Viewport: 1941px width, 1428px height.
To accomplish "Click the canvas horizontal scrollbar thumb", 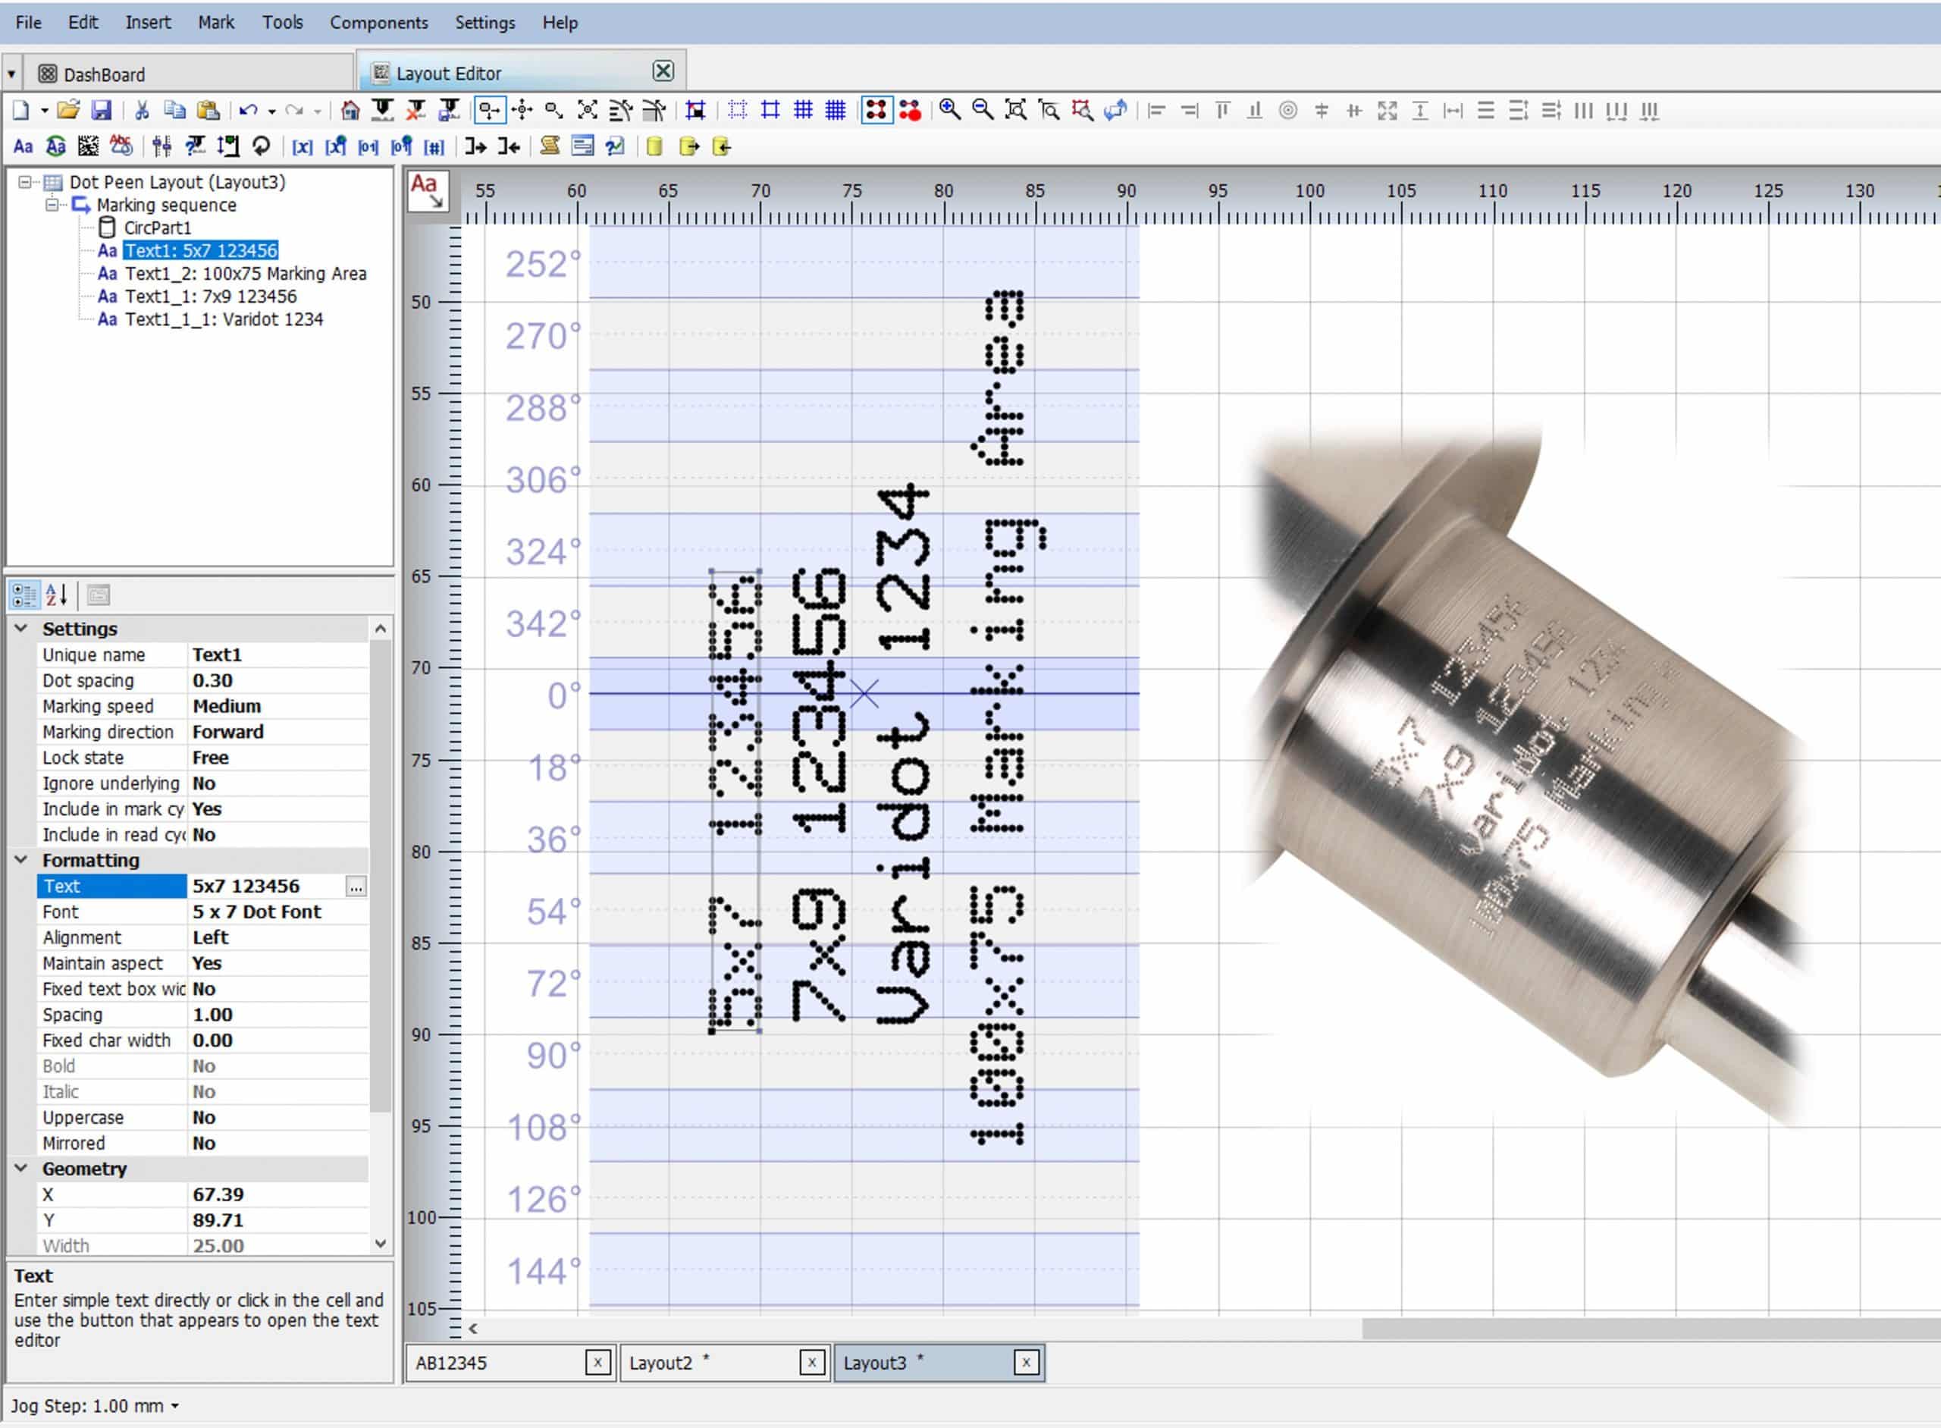I will pyautogui.click(x=1651, y=1328).
